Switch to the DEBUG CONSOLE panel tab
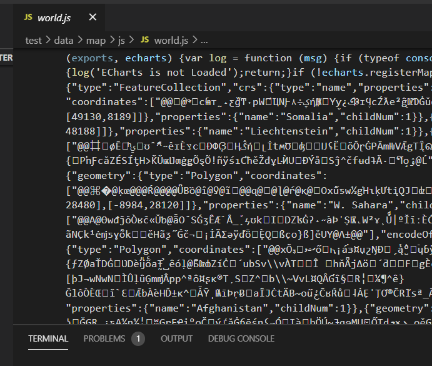 241,338
